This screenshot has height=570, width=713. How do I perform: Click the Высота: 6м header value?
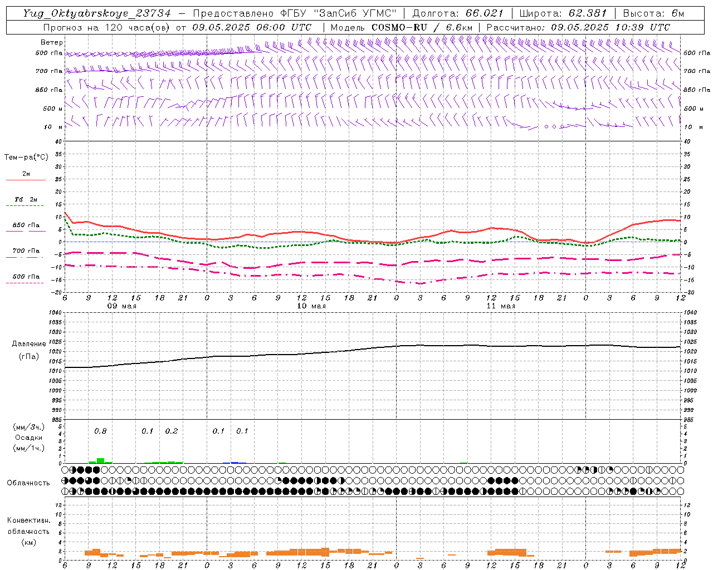[653, 14]
